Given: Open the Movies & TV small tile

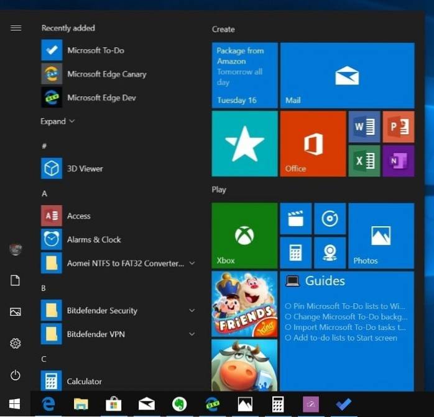Looking at the screenshot, I should [295, 219].
